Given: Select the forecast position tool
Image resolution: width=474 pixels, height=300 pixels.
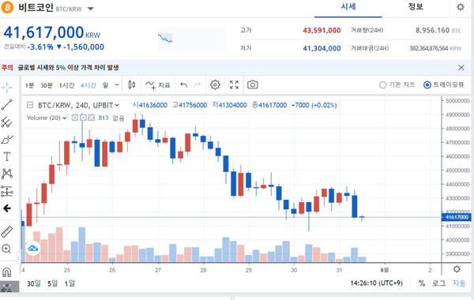Looking at the screenshot, I should (x=7, y=191).
